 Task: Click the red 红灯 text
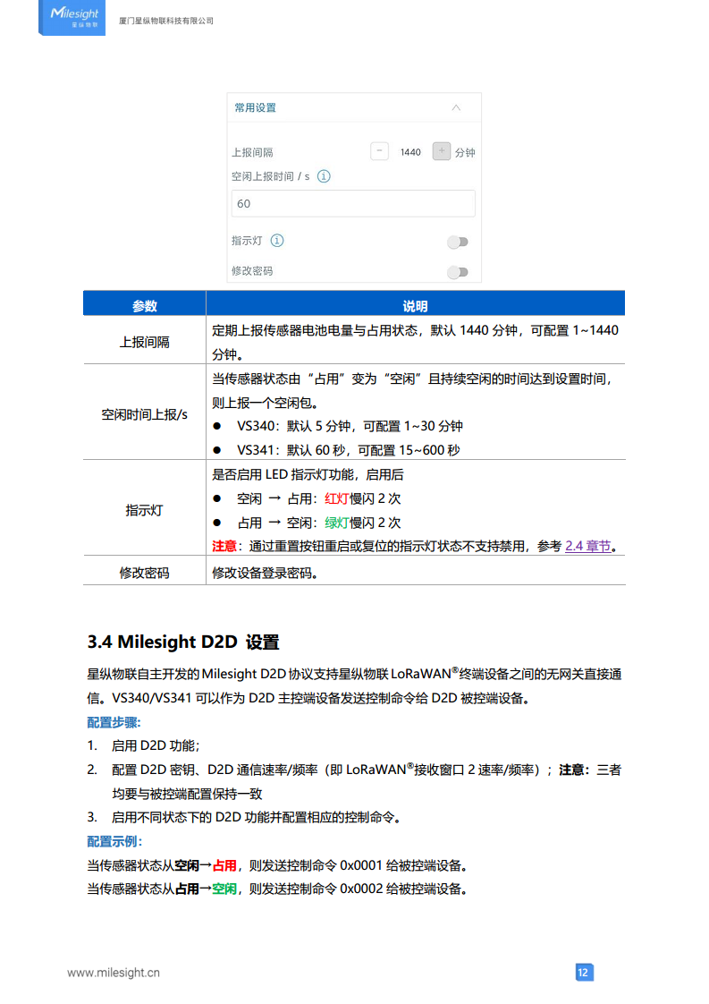click(x=336, y=498)
